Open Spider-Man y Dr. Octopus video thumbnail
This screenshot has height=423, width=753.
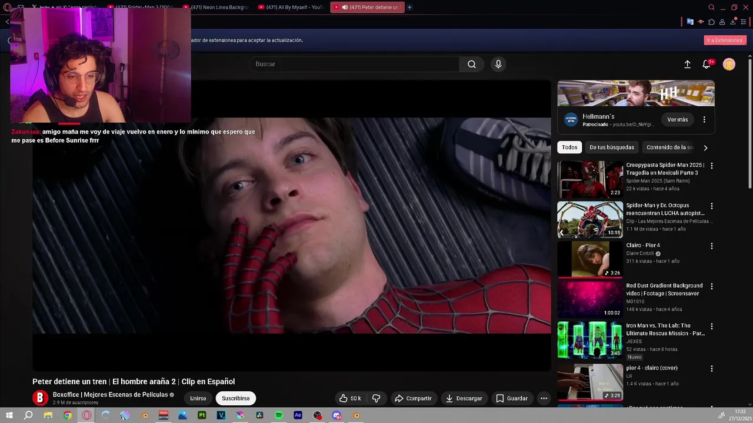pos(590,219)
